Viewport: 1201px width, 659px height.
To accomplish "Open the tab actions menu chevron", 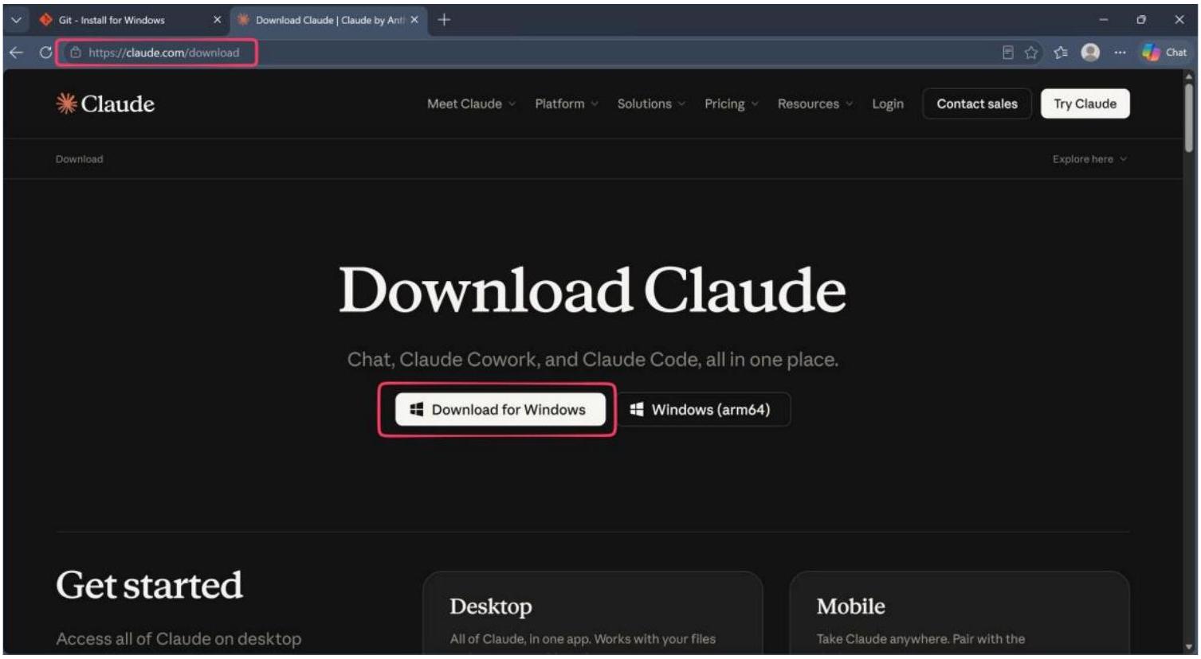I will coord(16,20).
